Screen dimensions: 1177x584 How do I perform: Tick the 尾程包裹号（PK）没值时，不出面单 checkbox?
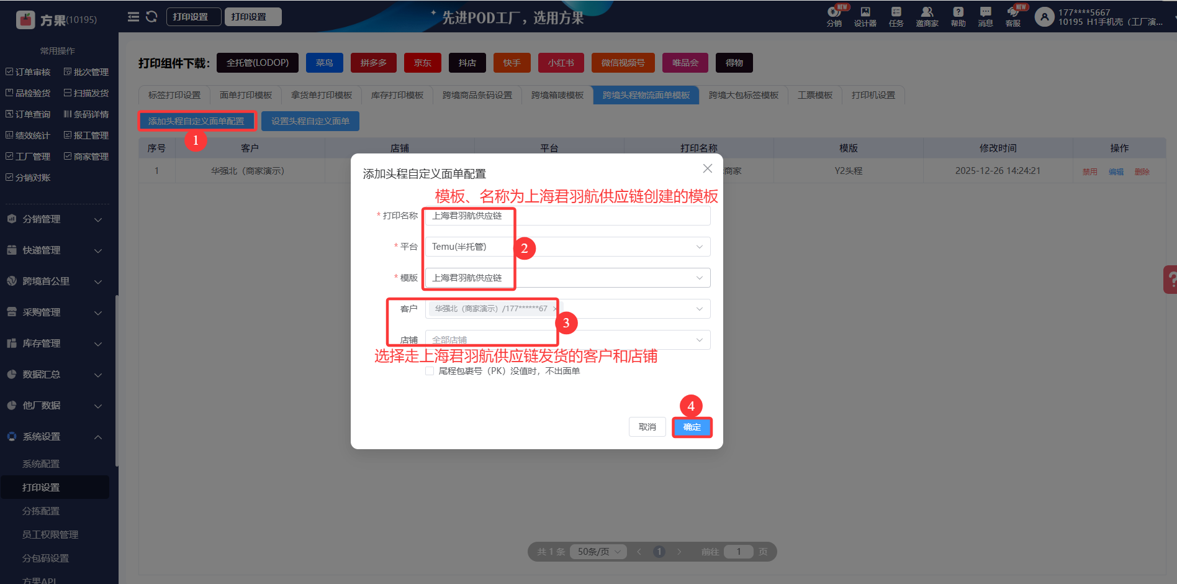click(430, 371)
